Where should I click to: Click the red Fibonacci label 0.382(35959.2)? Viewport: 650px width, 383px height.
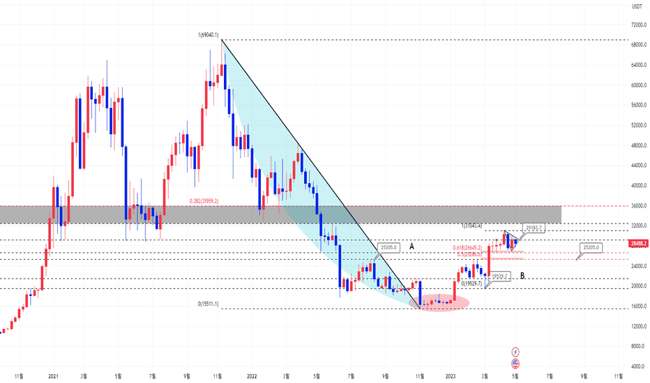pos(204,201)
